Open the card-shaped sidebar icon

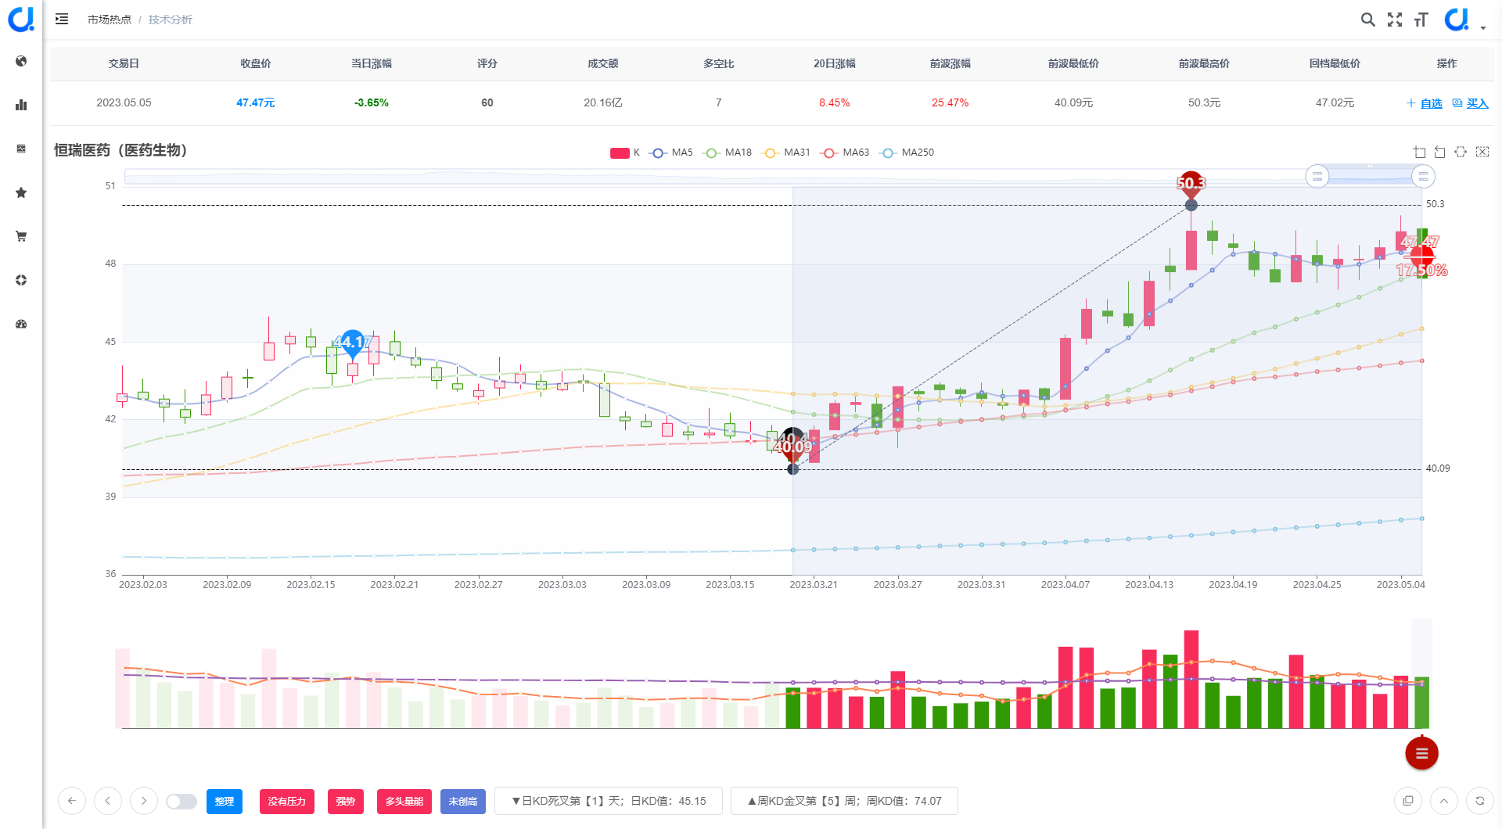(21, 149)
